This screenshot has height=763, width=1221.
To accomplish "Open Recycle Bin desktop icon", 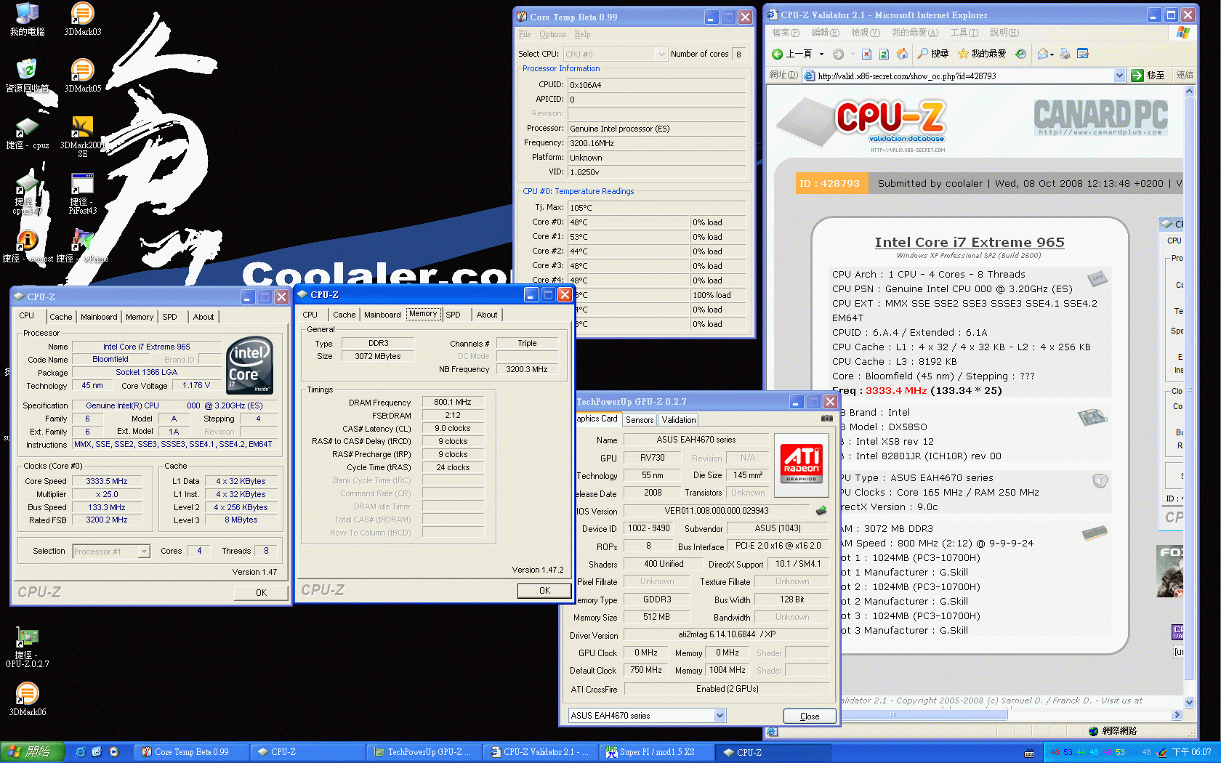I will coord(28,76).
